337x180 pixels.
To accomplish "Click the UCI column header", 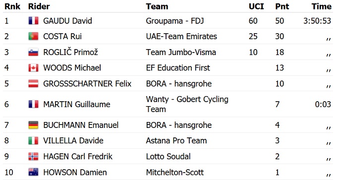I will 256,6.
